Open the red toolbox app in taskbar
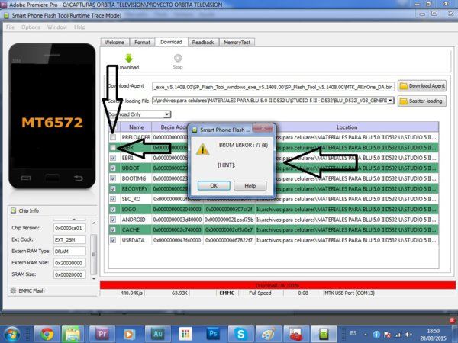 tap(295, 334)
